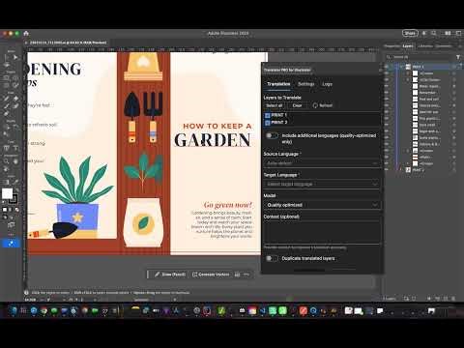Open more options in the contextual taskbar

point(246,275)
